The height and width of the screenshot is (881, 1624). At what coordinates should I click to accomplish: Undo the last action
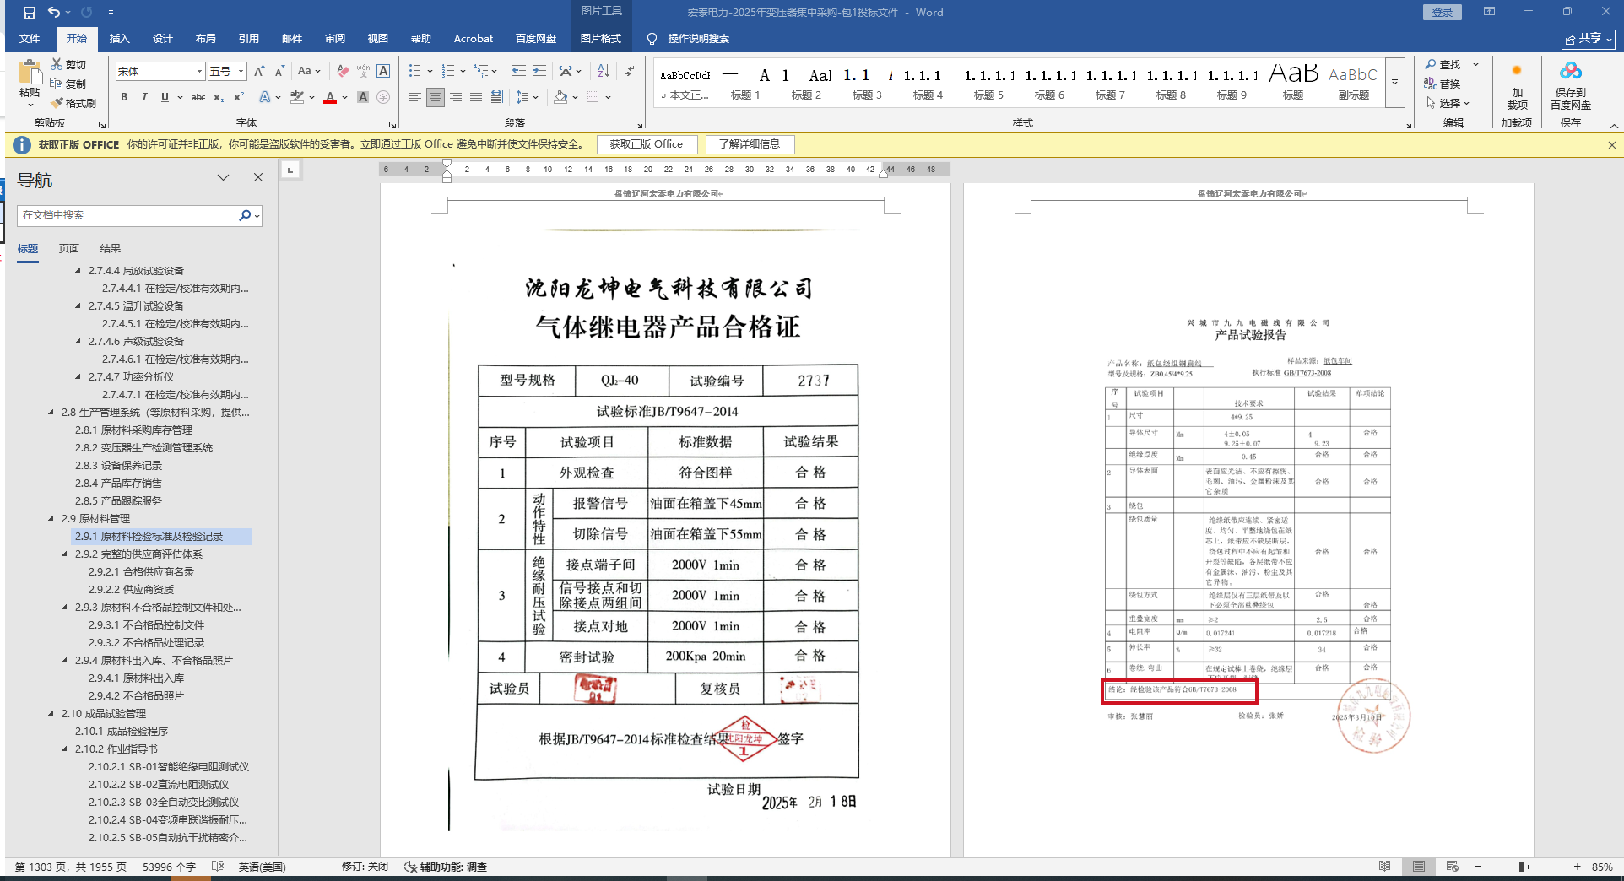[54, 13]
